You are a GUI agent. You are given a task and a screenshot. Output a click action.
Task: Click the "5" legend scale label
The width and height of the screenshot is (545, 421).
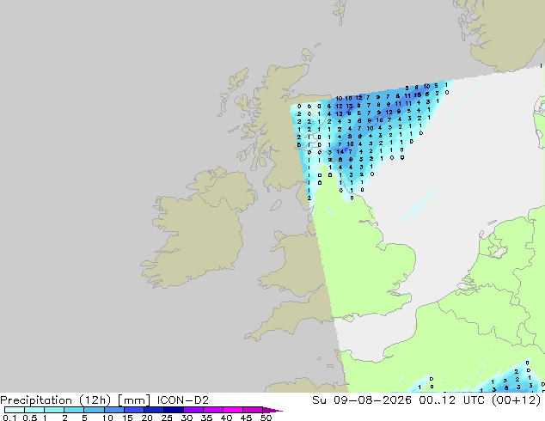[x=84, y=418]
